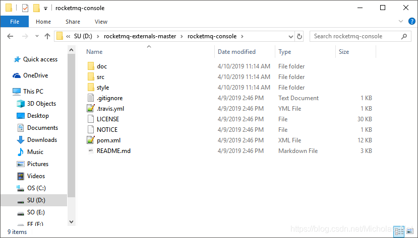Expand chevron after rocketmq-externals-master breadcrumb
This screenshot has height=238, width=418.
pos(182,36)
